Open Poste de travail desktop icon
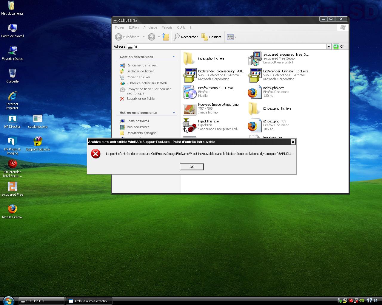This screenshot has height=305, width=382. pyautogui.click(x=12, y=31)
